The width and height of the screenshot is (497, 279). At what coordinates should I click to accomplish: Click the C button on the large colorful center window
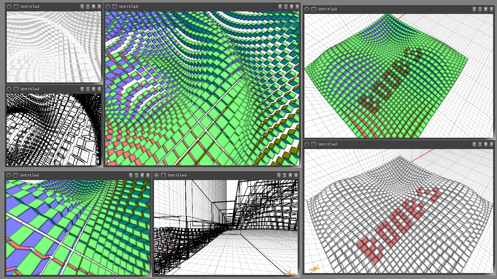280,6
